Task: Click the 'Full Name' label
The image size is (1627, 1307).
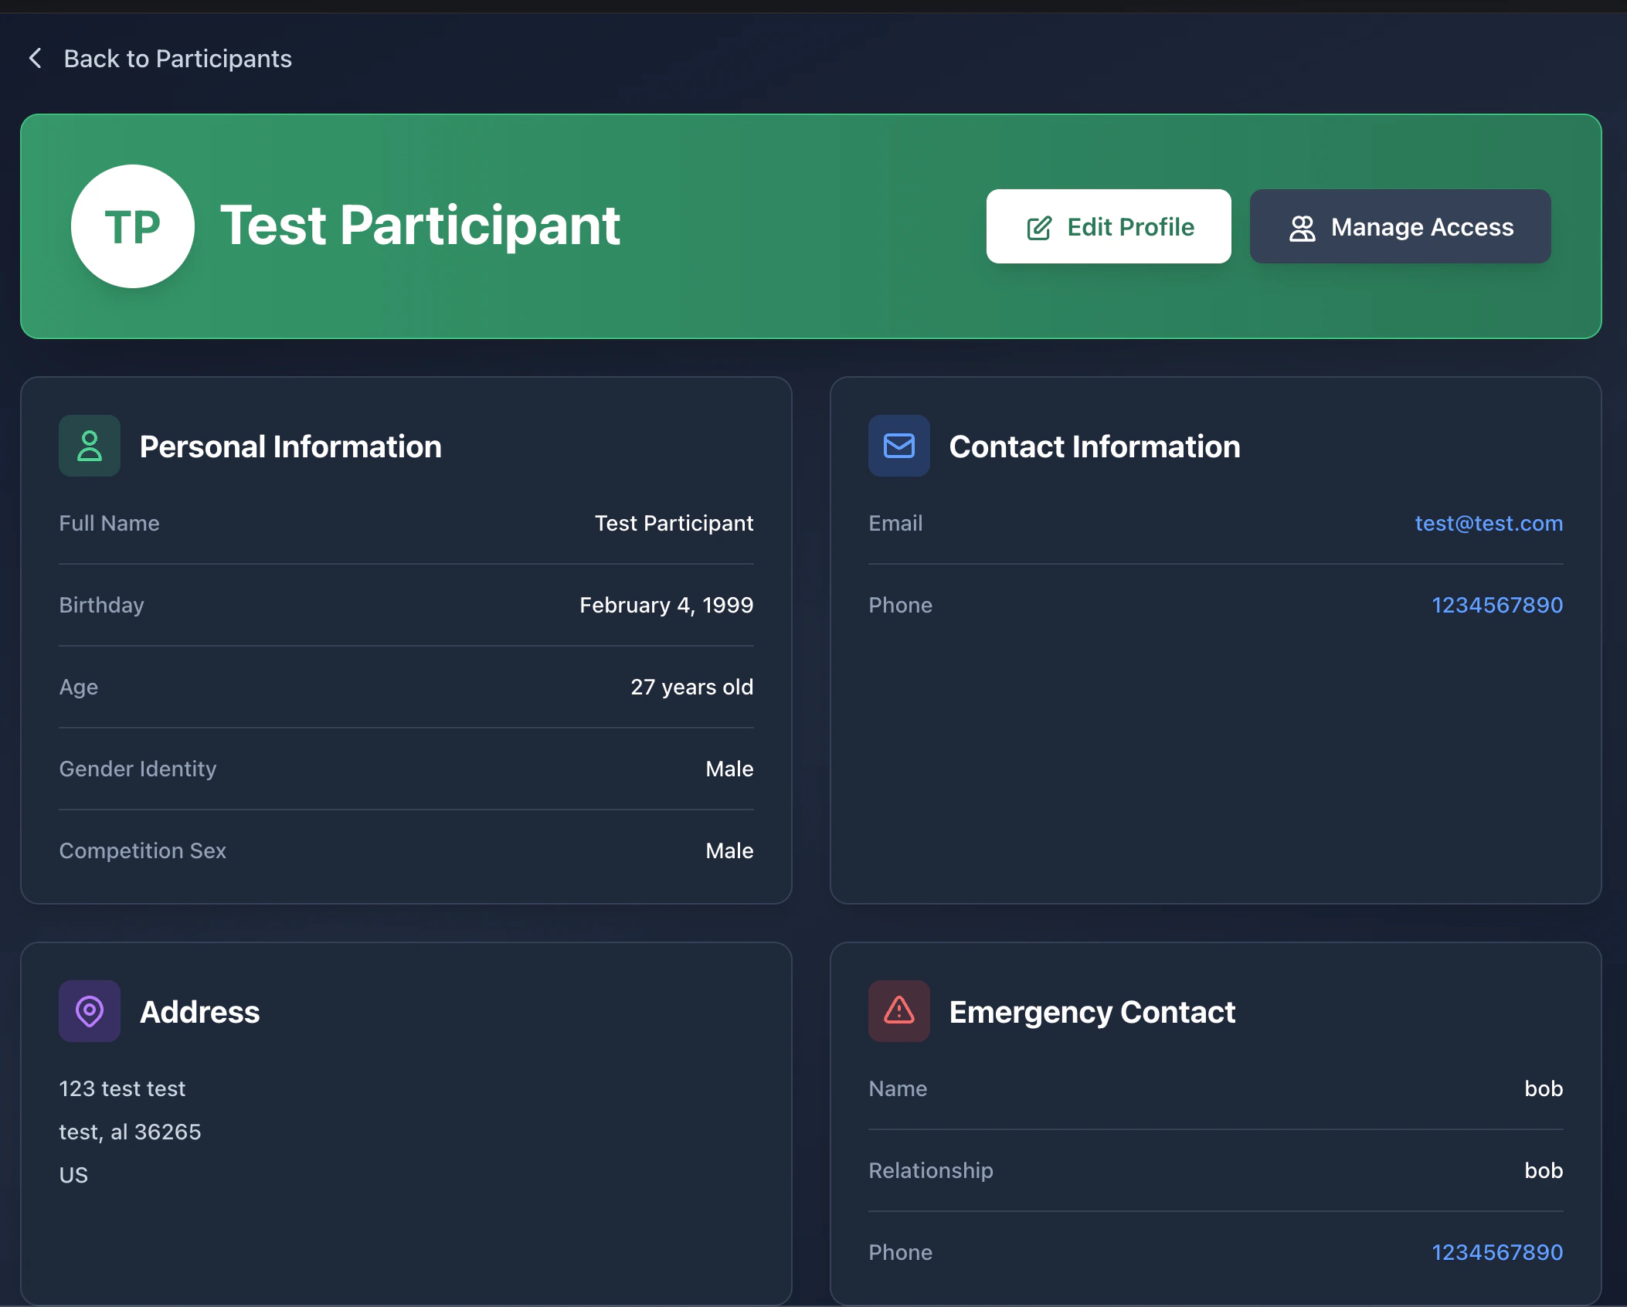Action: (x=109, y=523)
